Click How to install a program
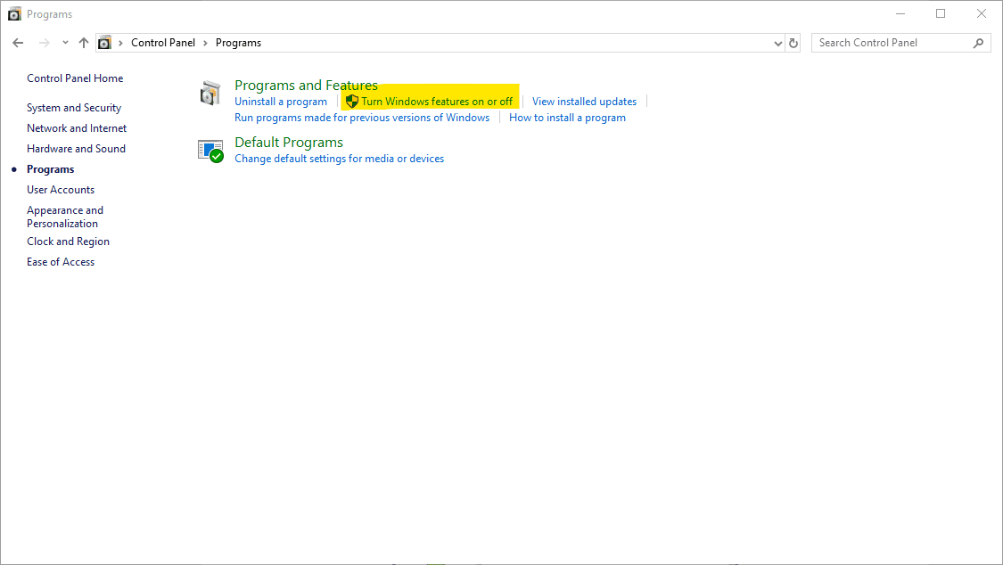1003x565 pixels. pos(567,118)
